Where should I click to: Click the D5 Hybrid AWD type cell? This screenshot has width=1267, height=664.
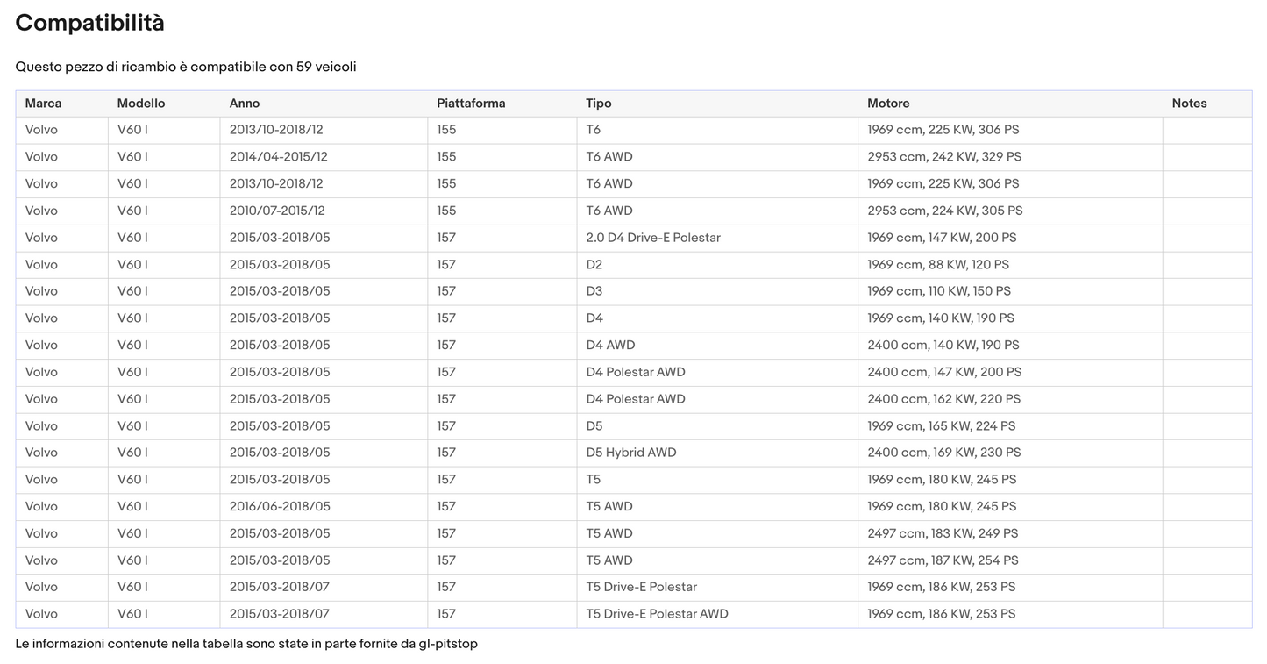click(x=631, y=453)
